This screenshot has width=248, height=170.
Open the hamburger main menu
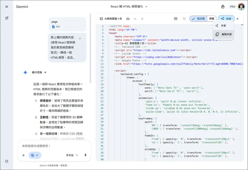click(7, 7)
